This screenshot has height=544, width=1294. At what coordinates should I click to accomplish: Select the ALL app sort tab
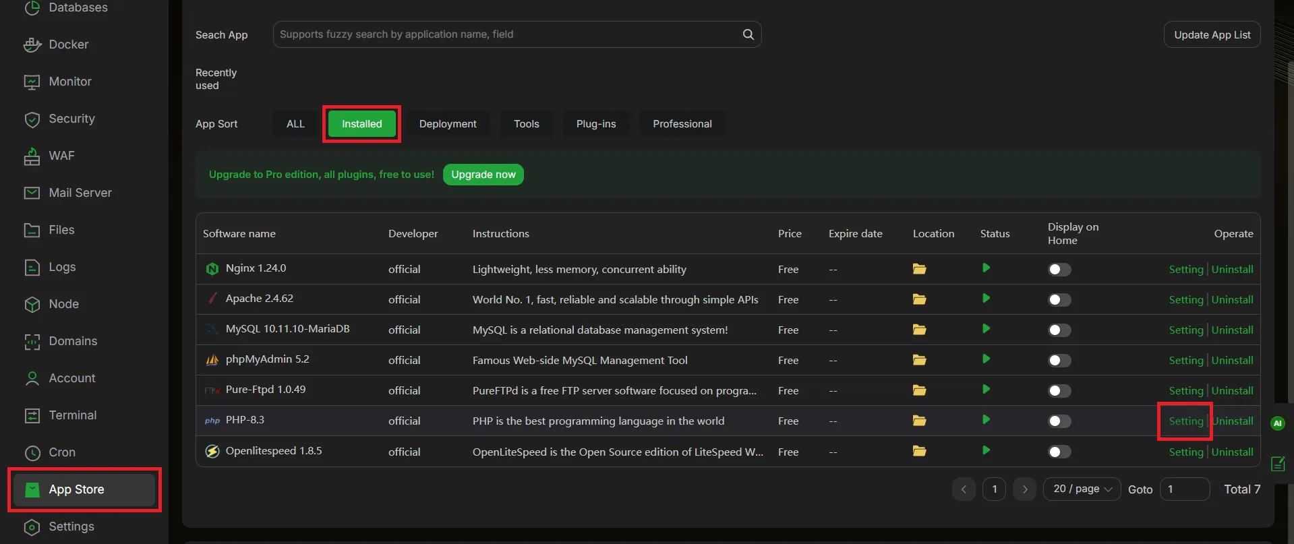click(295, 124)
